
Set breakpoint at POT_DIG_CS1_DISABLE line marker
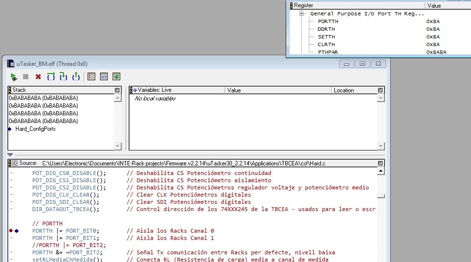point(11,180)
